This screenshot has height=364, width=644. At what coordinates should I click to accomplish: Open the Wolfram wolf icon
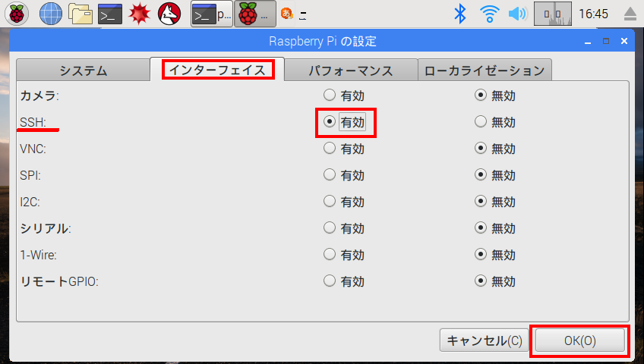(169, 14)
